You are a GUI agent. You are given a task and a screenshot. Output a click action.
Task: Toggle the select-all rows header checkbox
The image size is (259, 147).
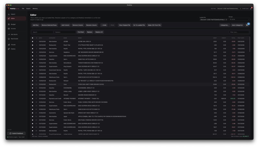33,38
